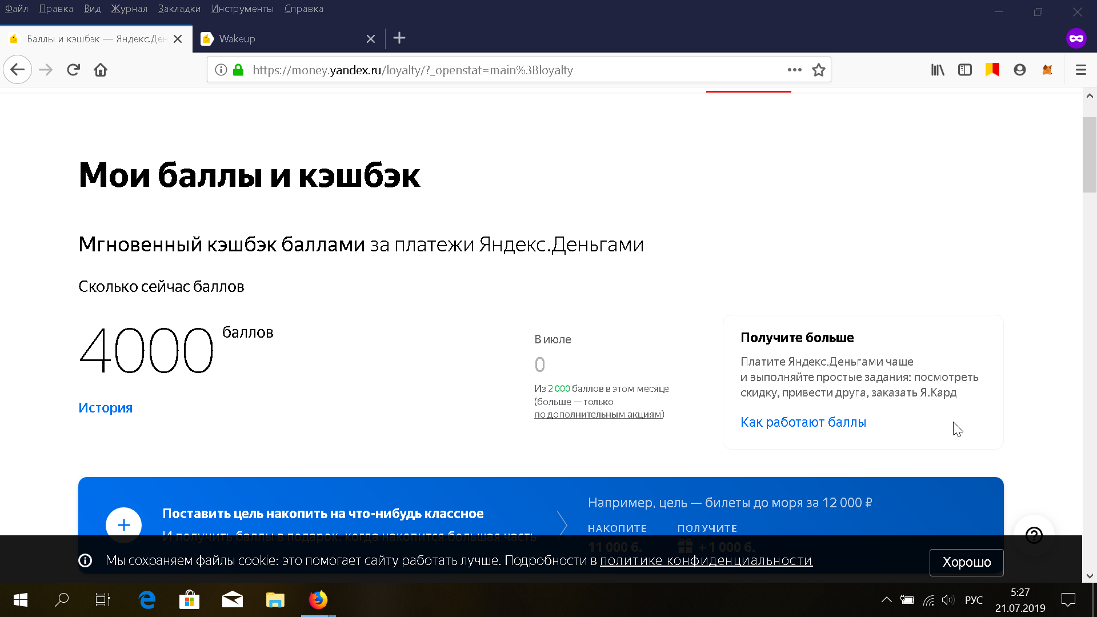Click the Получите больше heading
Viewport: 1097px width, 617px height.
click(797, 338)
